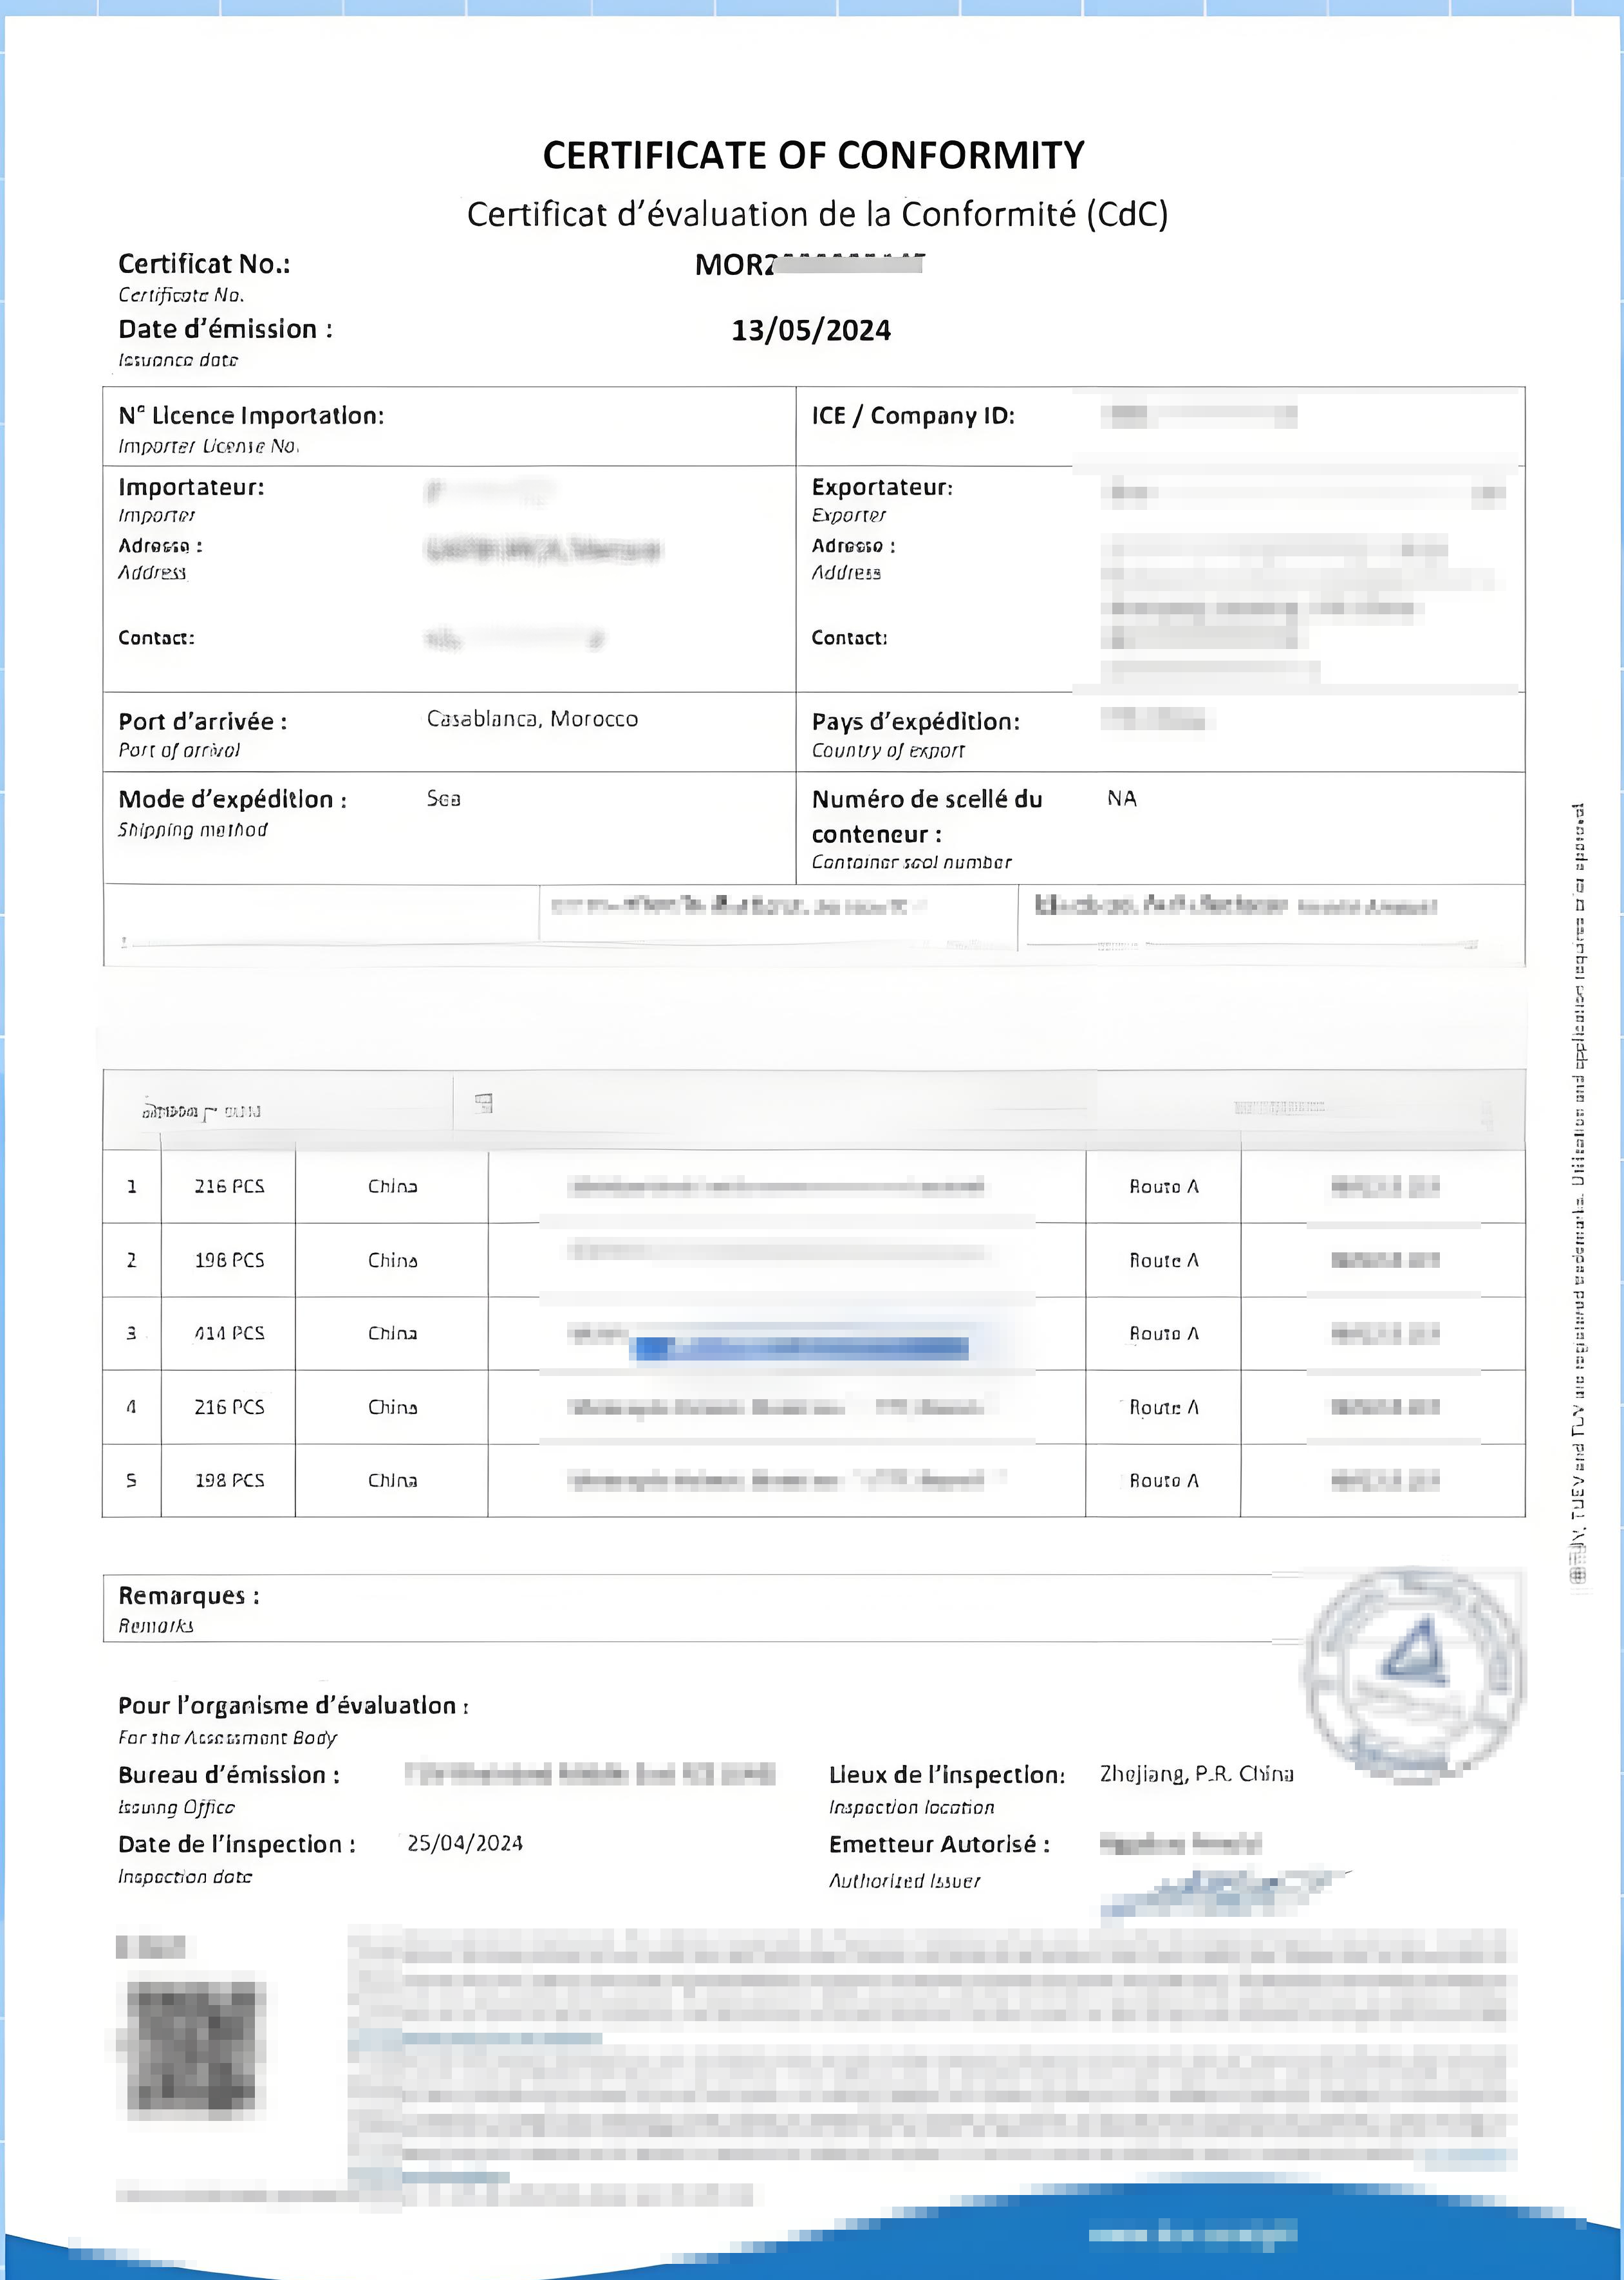
Task: Click the blurred QR code image
Action: pyautogui.click(x=192, y=2048)
